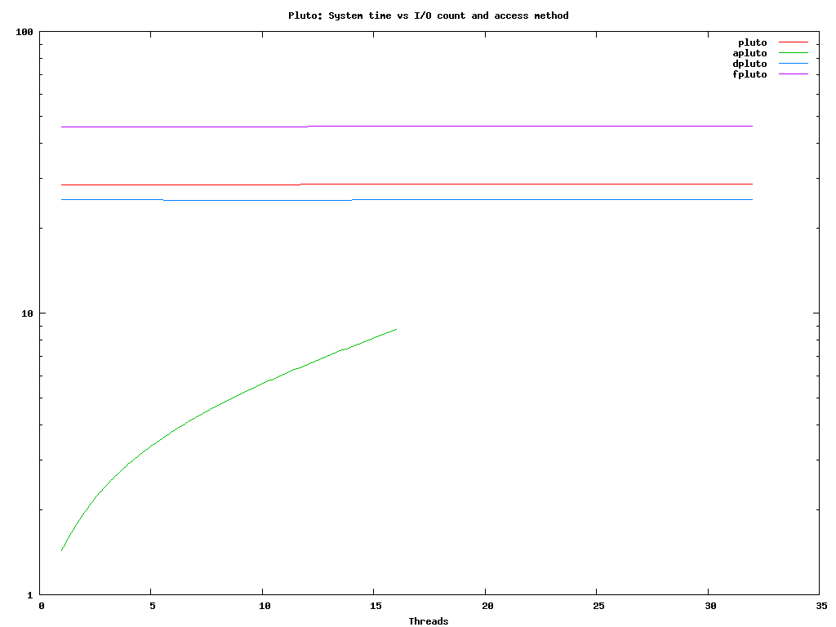
Task: Click the x-axis tick label 10
Action: tap(265, 606)
